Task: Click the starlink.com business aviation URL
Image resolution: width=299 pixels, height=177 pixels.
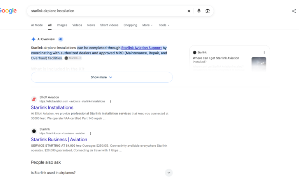Action: click(62, 134)
